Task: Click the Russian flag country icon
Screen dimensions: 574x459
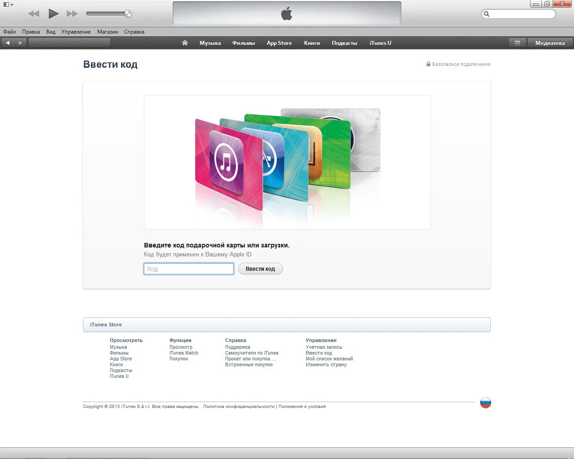Action: [486, 403]
